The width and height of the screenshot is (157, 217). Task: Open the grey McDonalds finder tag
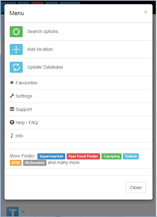[x=35, y=163]
